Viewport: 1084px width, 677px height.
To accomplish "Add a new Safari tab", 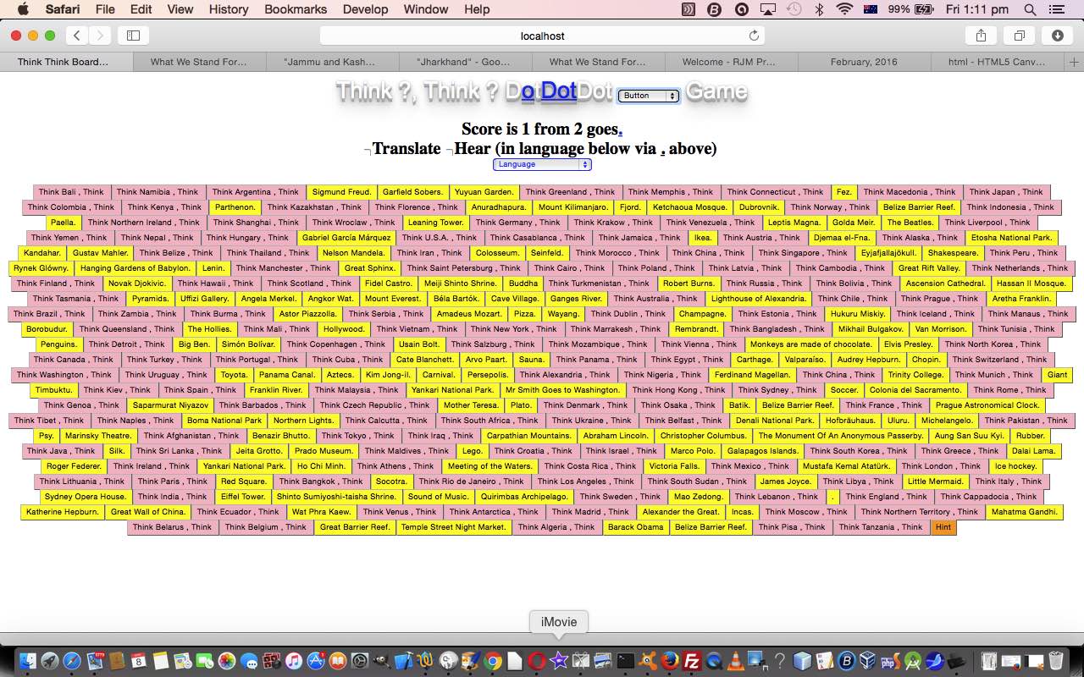I will [1075, 62].
